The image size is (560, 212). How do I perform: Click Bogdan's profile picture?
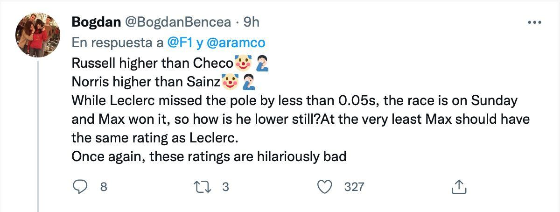point(37,34)
